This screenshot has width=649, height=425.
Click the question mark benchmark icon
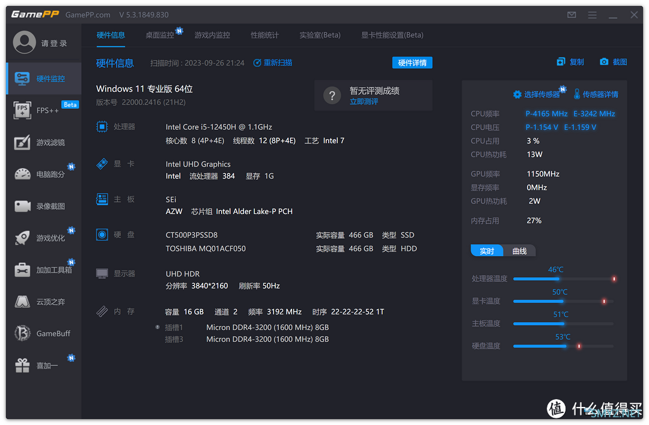click(332, 96)
